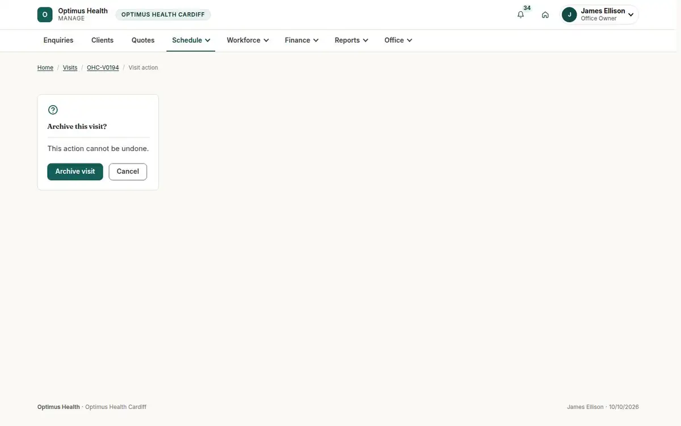Click James Ellison's avatar circle

pos(569,15)
